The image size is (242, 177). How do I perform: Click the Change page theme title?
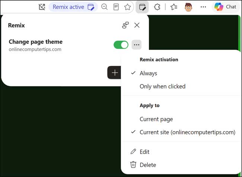click(x=36, y=42)
